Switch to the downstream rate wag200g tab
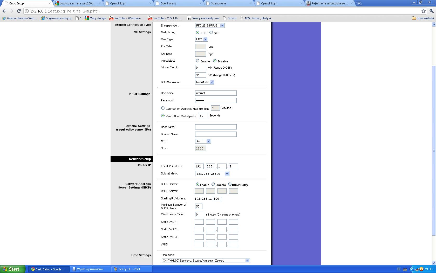 78,3
